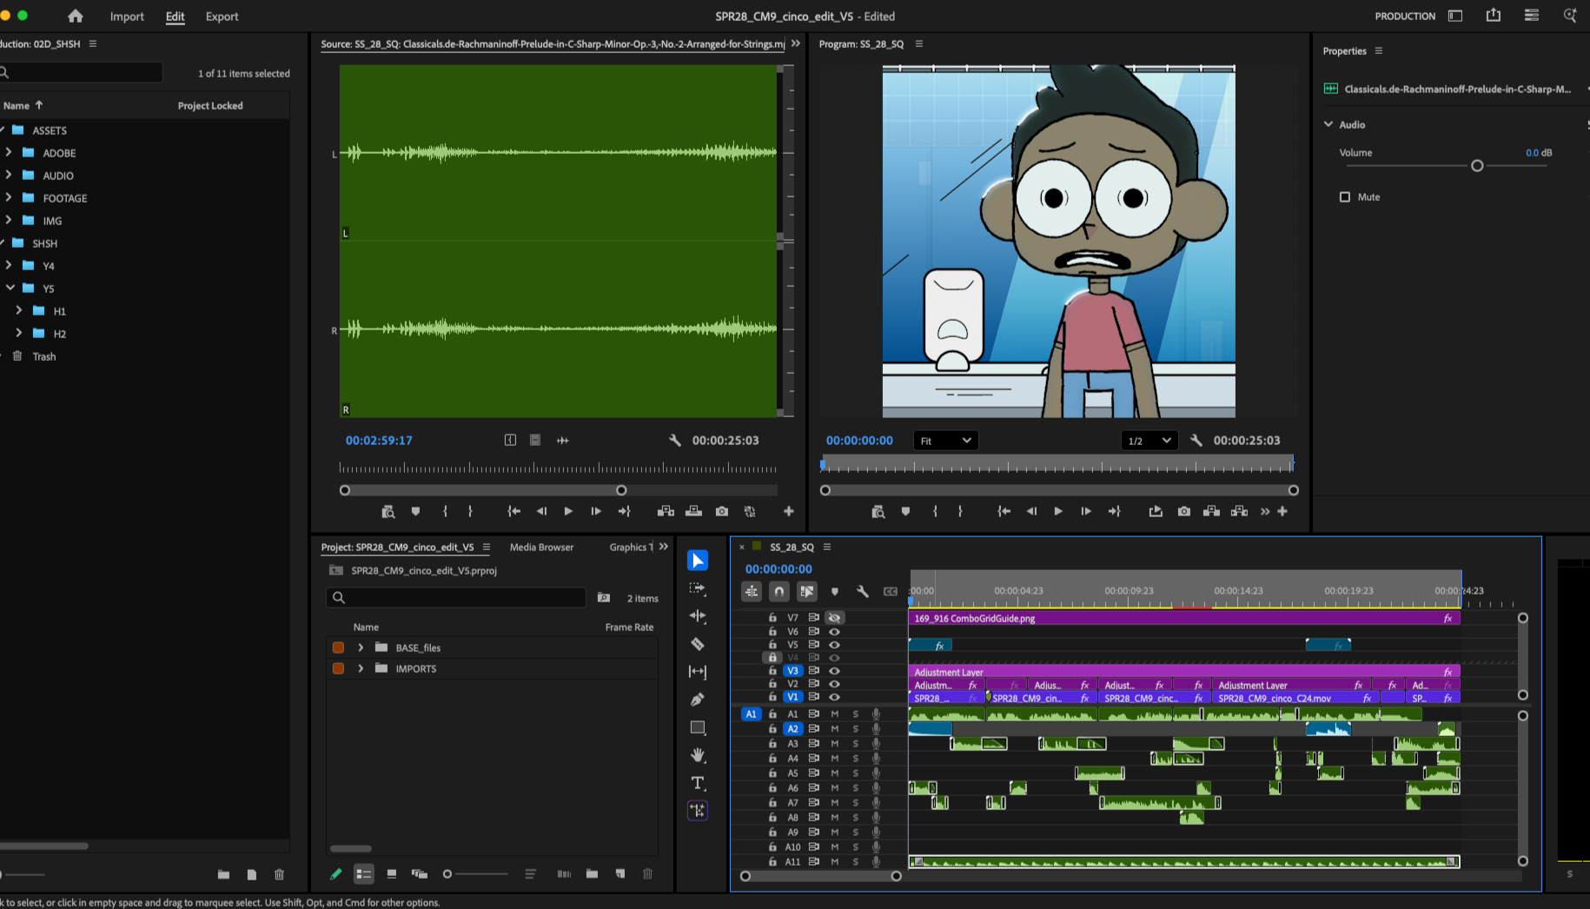
Task: Open Program monitor settings wrench
Action: [1196, 441]
